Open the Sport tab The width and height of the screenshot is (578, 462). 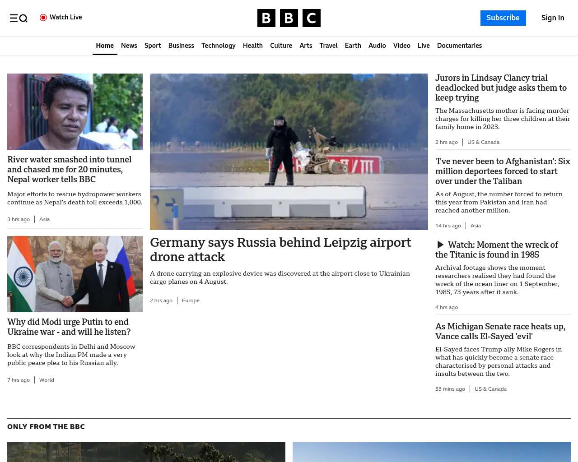tap(153, 46)
